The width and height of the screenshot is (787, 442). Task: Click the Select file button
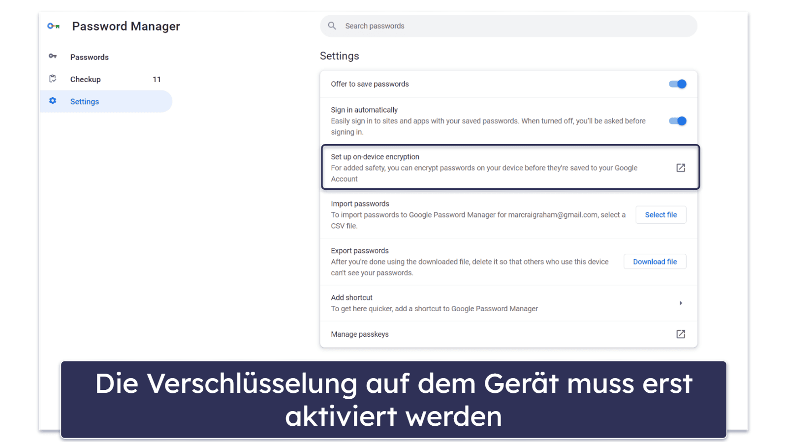pyautogui.click(x=661, y=215)
